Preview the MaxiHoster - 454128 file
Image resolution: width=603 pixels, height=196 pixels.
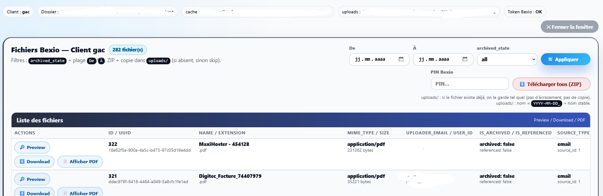tap(32, 147)
